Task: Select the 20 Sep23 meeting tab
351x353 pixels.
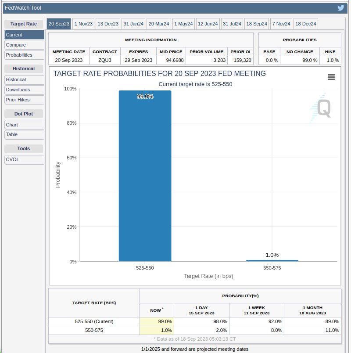Action: pyautogui.click(x=59, y=24)
